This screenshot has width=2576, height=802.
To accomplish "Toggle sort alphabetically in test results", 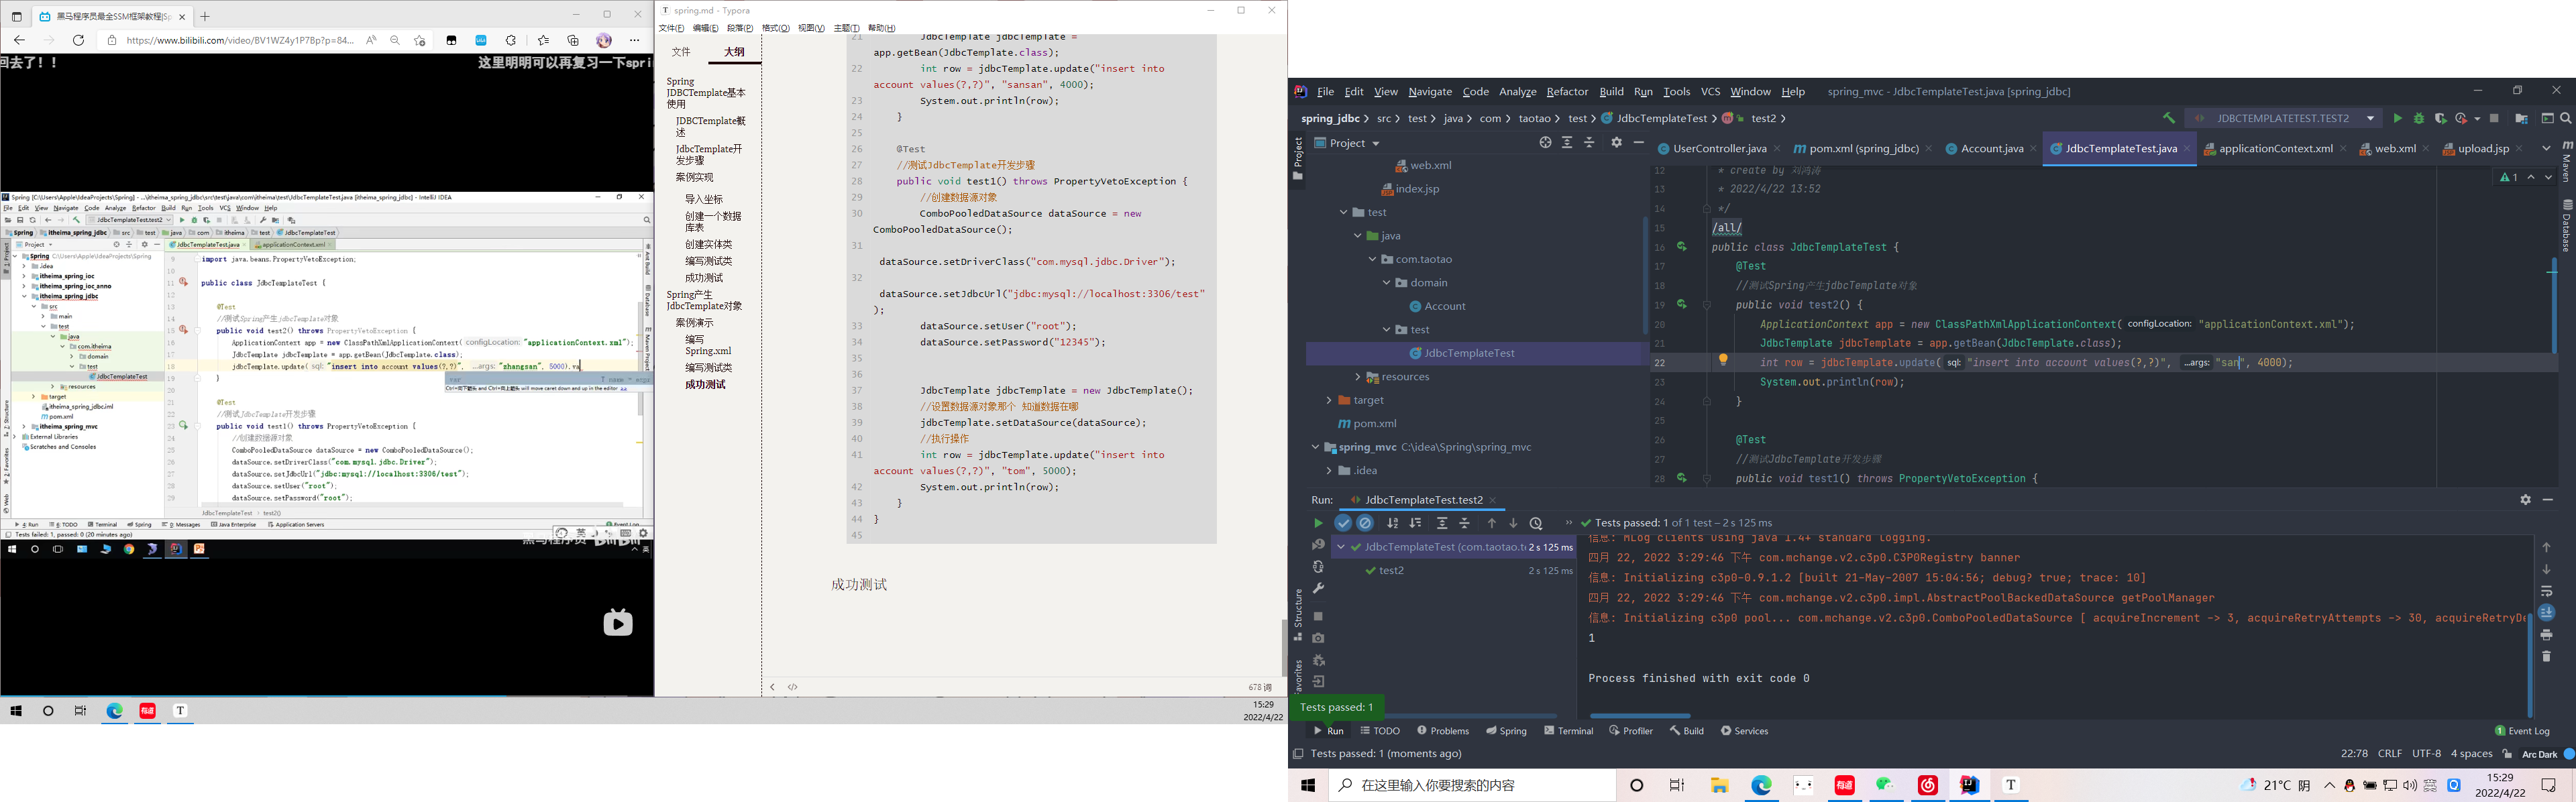I will (1393, 523).
